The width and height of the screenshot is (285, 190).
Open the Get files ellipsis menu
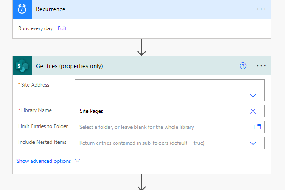(x=261, y=66)
